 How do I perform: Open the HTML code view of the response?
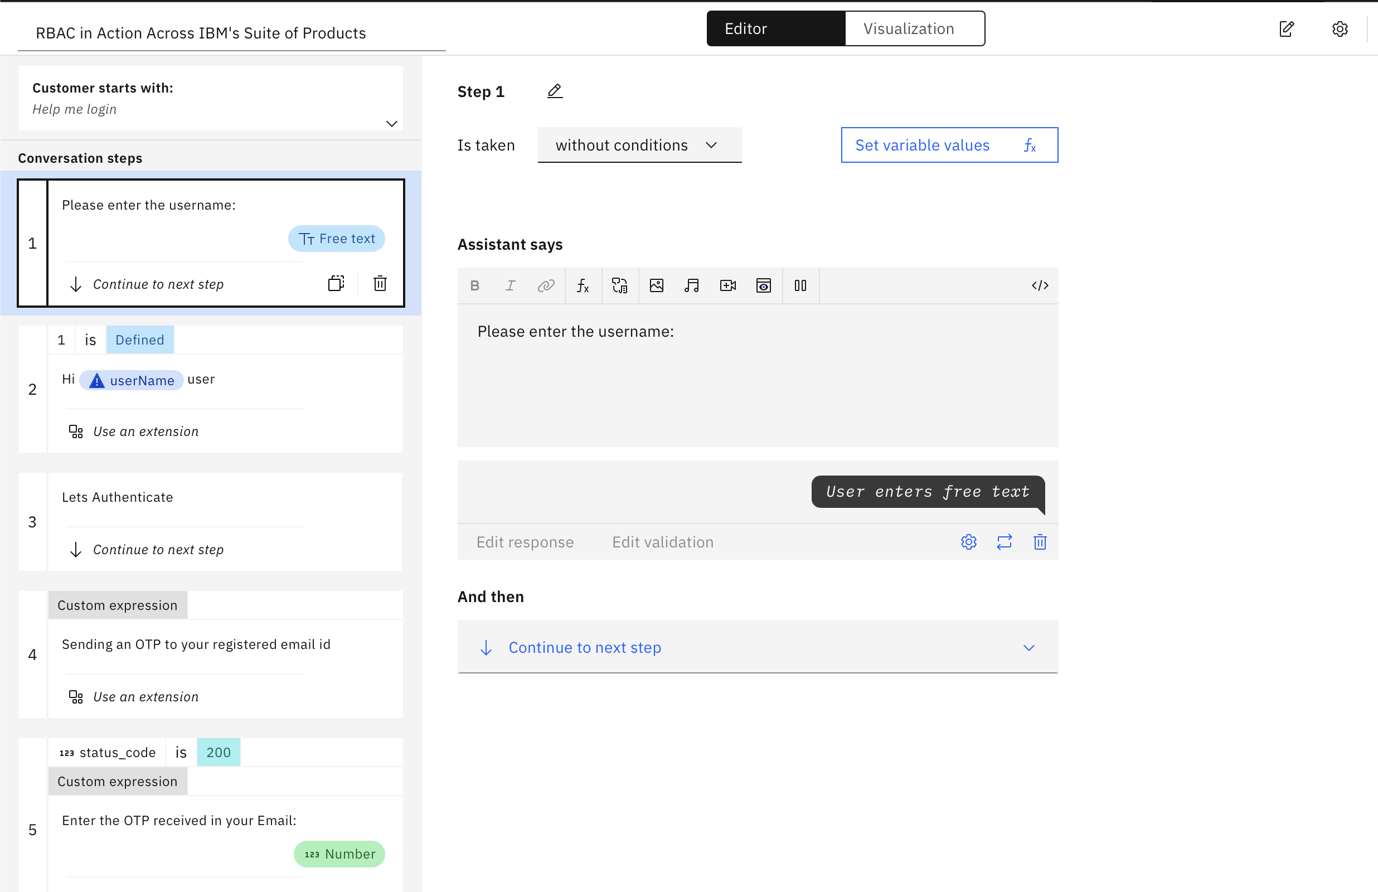click(1040, 285)
